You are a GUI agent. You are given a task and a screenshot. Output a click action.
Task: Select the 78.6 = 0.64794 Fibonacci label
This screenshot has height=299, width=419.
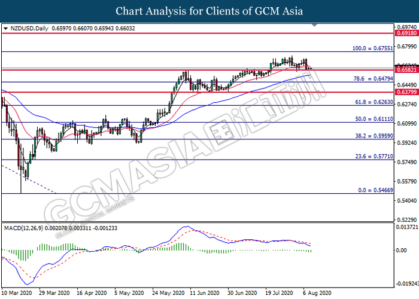(x=374, y=78)
